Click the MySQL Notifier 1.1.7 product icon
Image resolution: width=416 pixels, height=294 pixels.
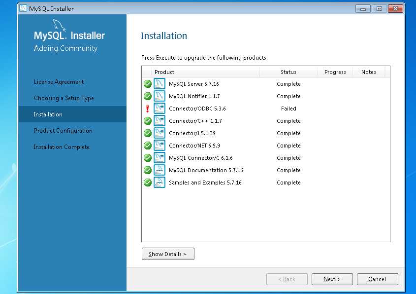point(160,96)
